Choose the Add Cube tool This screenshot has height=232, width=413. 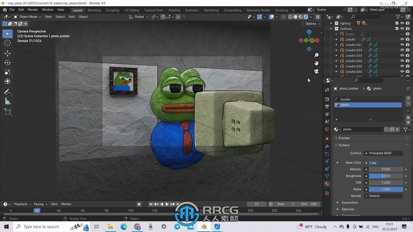point(8,112)
